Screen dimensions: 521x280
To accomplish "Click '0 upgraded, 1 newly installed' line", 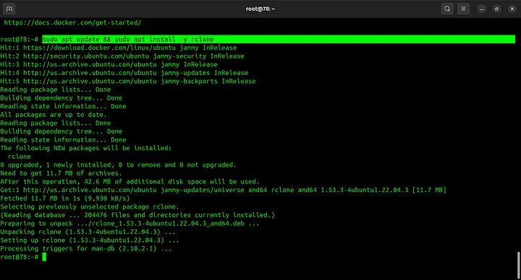I will coord(118,165).
